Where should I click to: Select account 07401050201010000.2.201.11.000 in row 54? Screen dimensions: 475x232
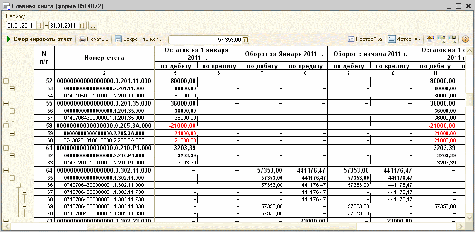click(x=103, y=96)
